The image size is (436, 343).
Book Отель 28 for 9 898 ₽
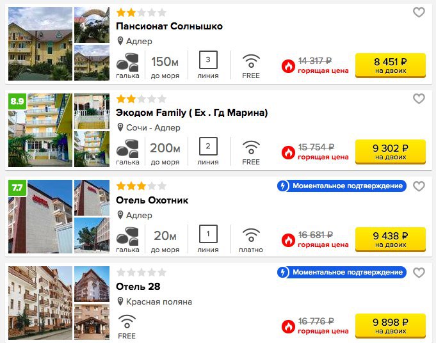click(x=391, y=326)
